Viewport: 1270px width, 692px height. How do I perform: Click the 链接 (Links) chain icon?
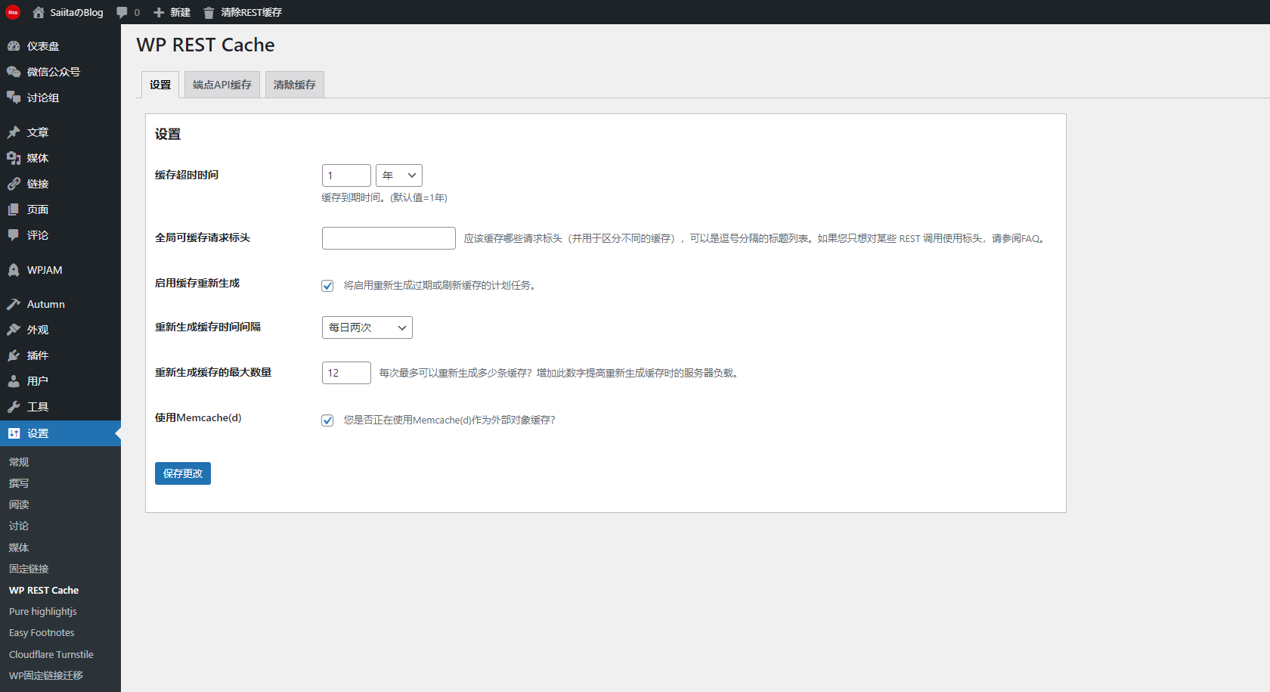coord(14,183)
